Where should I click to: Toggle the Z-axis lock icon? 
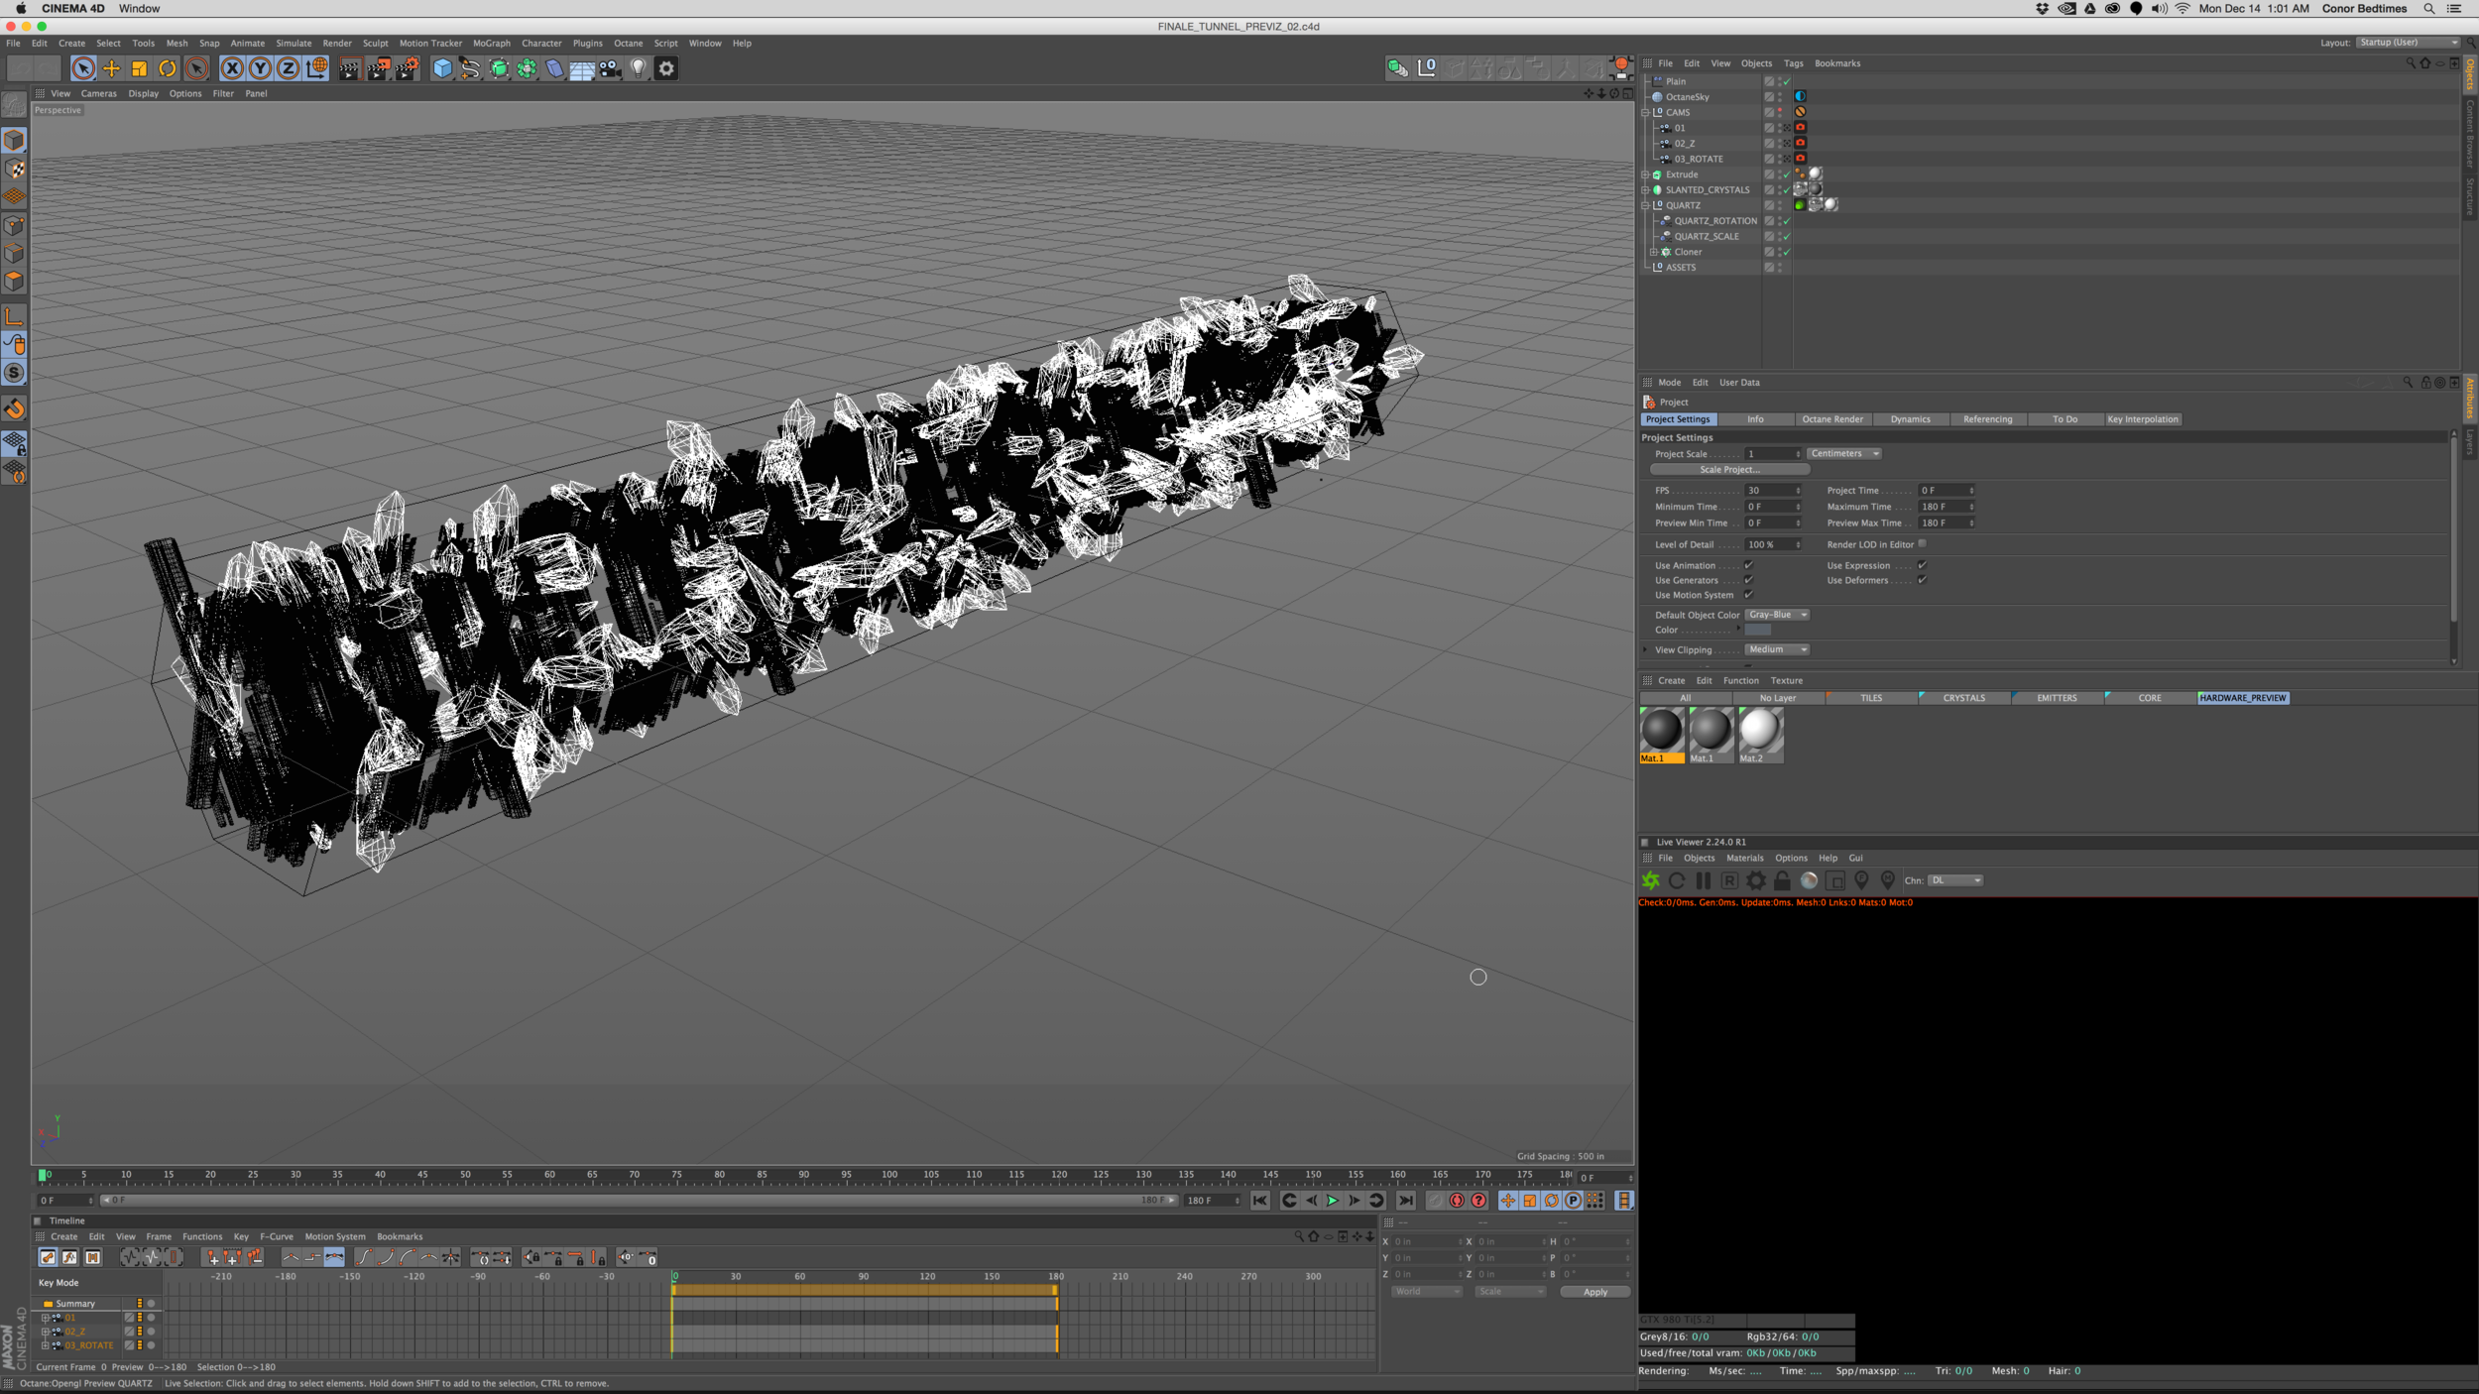coord(288,68)
